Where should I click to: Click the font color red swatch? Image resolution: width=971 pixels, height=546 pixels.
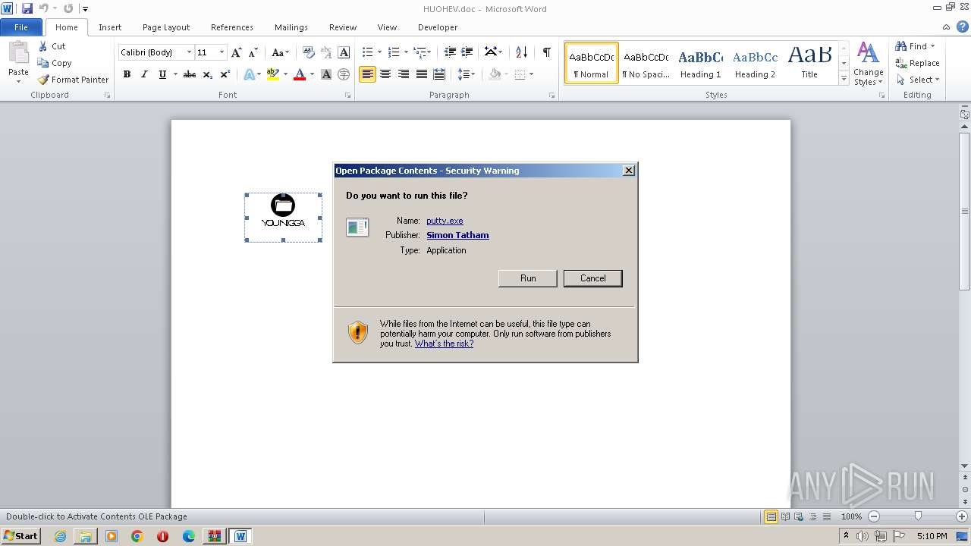coord(300,74)
